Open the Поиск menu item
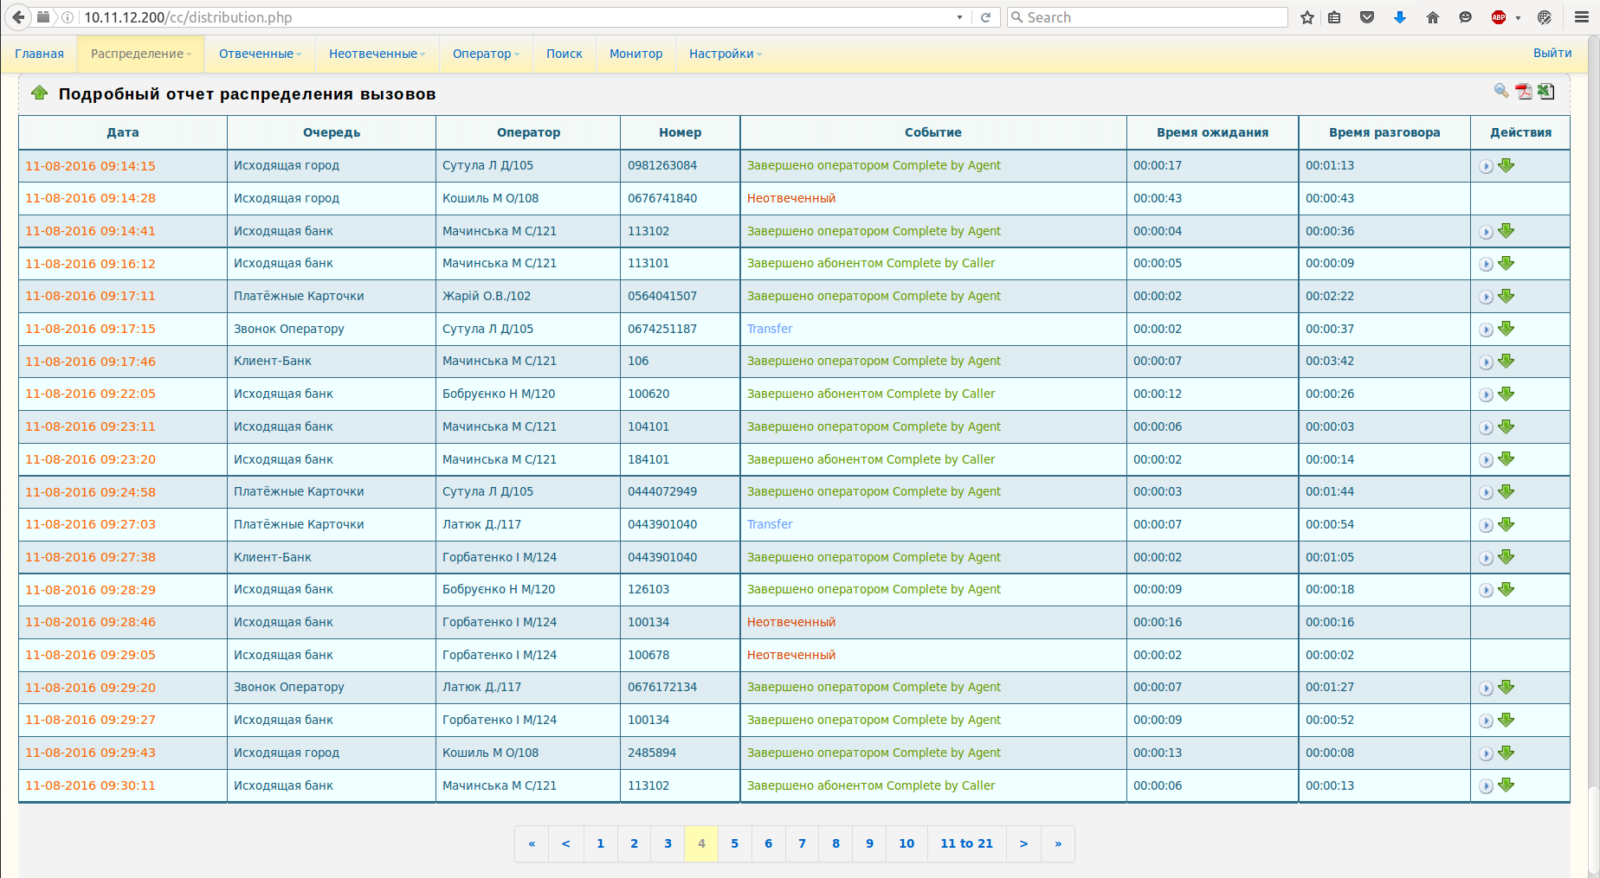Image resolution: width=1600 pixels, height=878 pixels. pyautogui.click(x=565, y=54)
